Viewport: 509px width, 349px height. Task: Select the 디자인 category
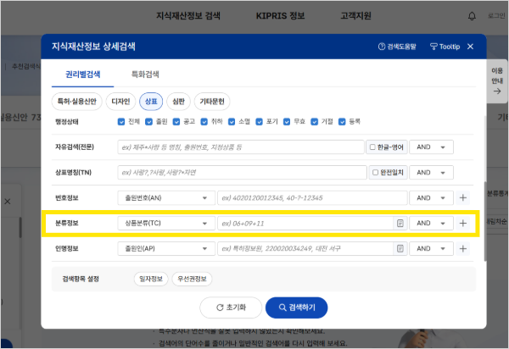(x=120, y=102)
